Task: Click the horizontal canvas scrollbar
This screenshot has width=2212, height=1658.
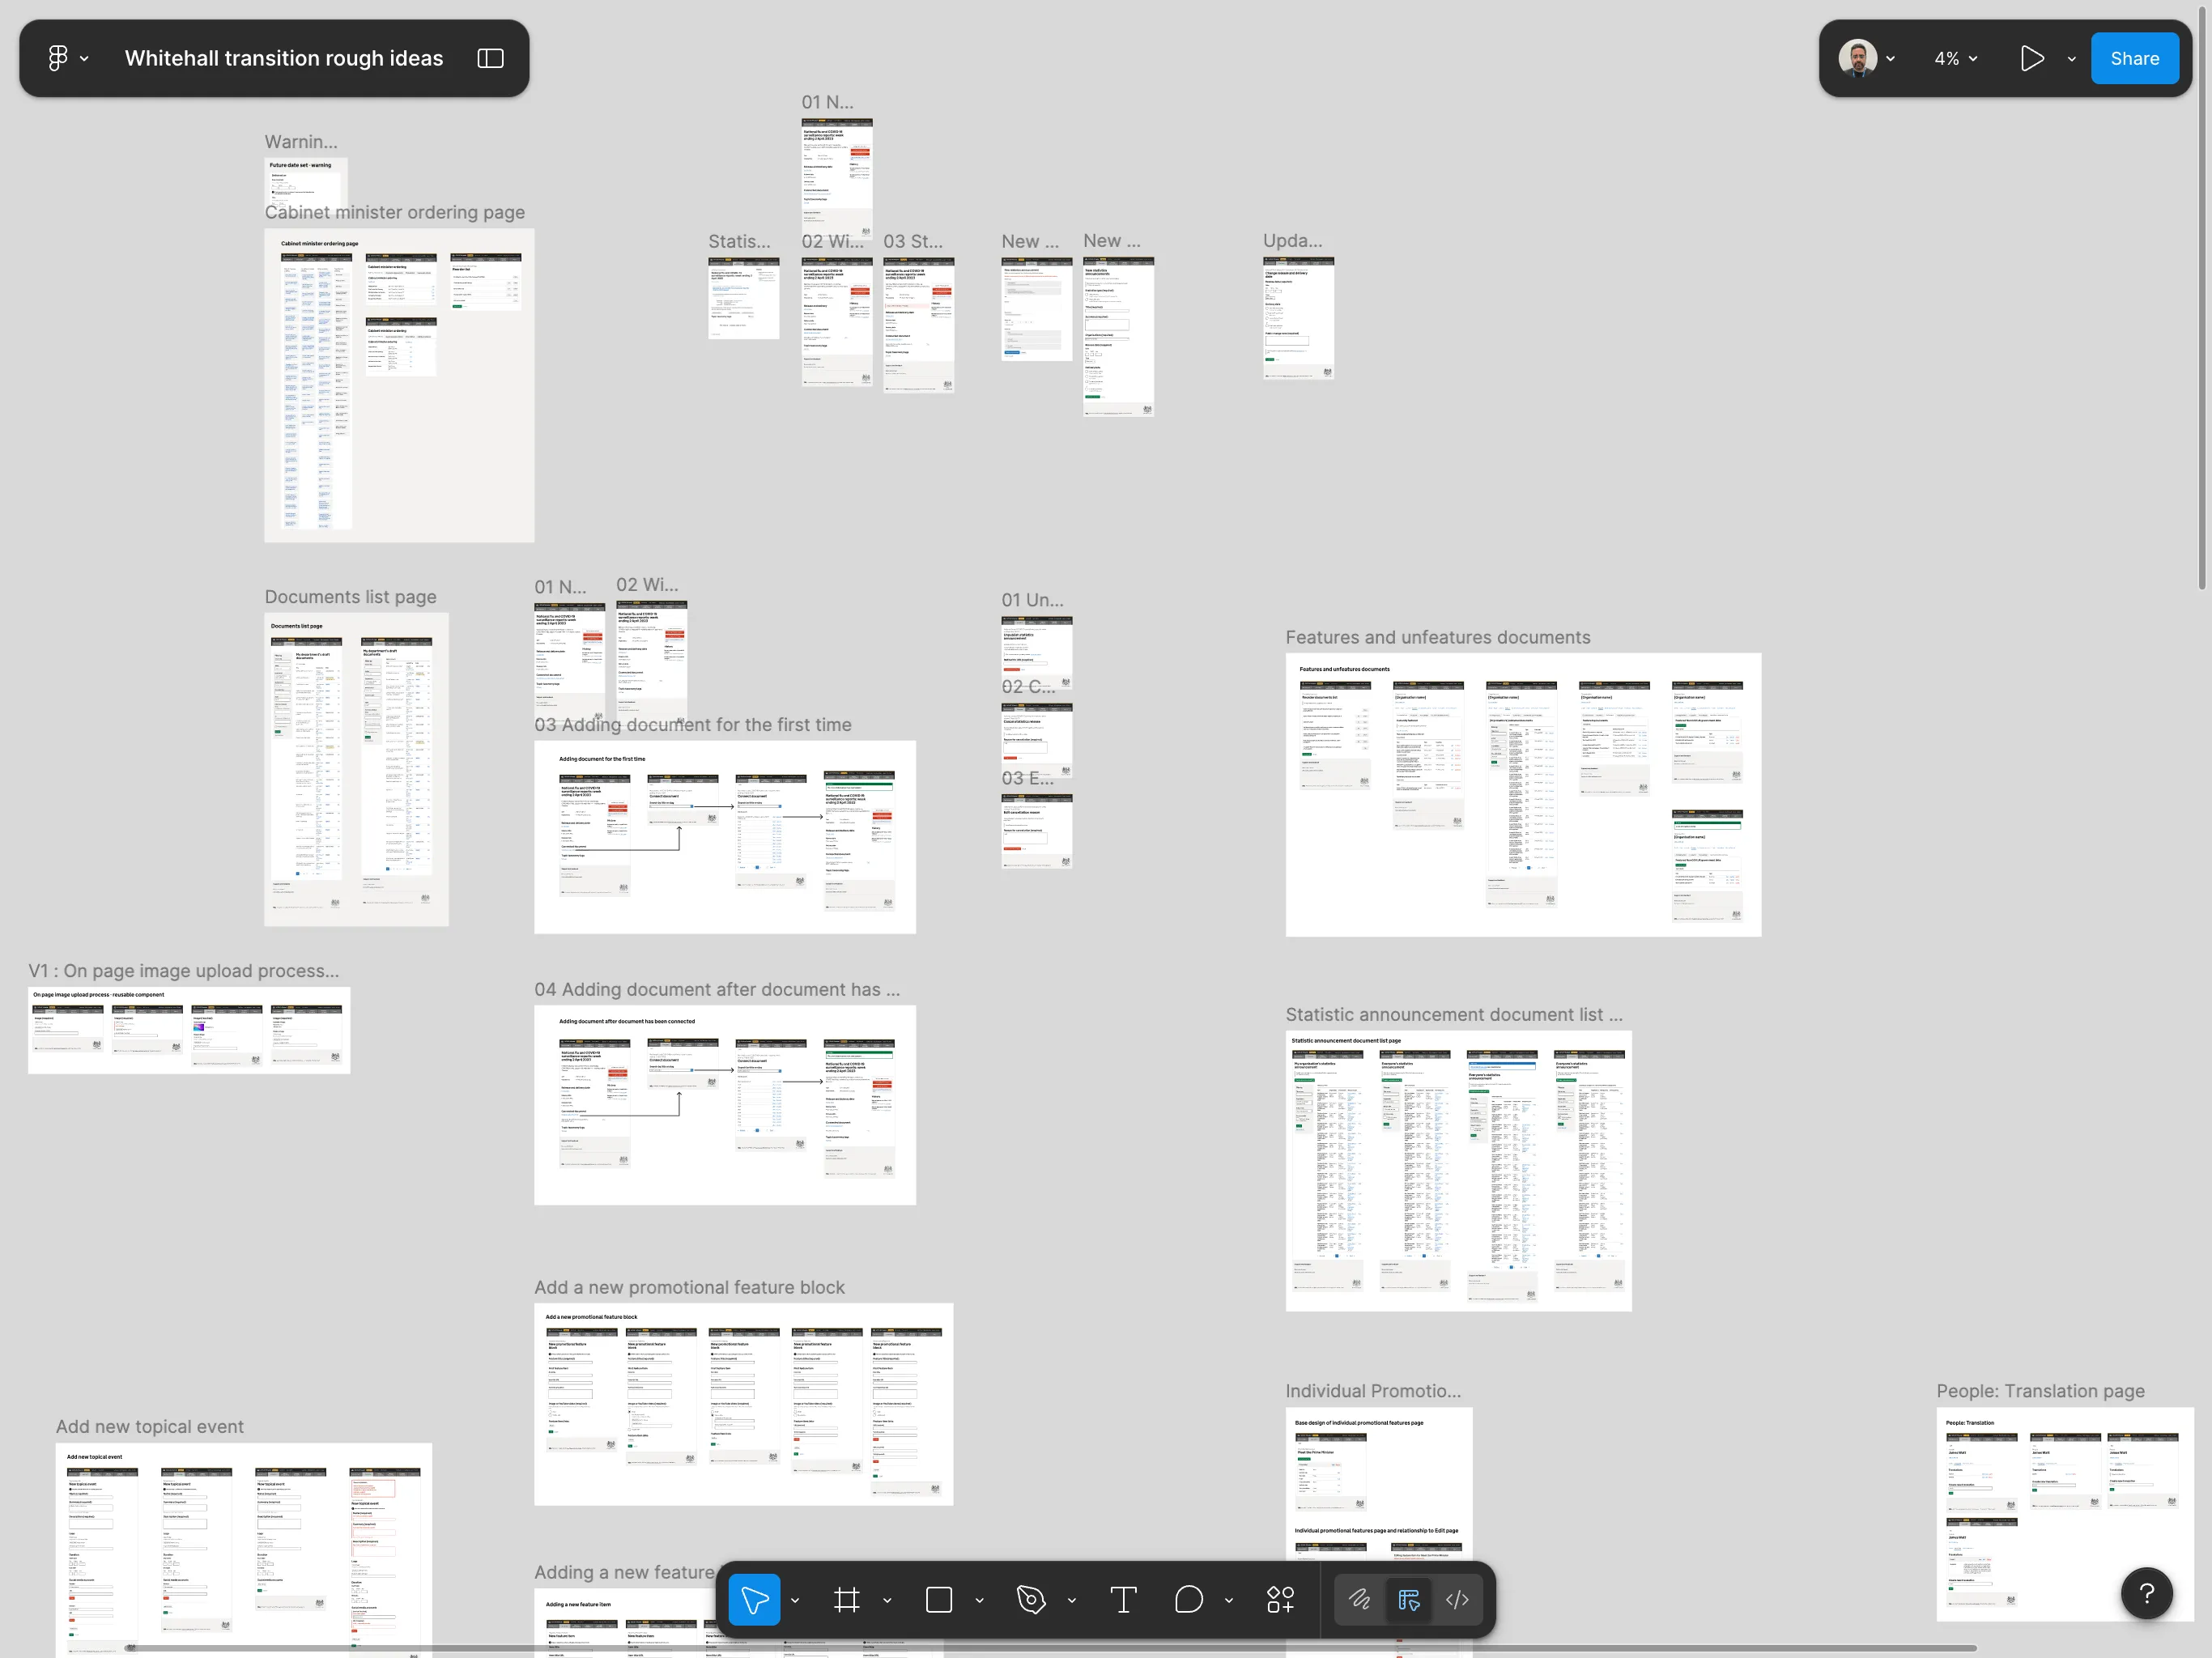Action: pyautogui.click(x=1052, y=1648)
